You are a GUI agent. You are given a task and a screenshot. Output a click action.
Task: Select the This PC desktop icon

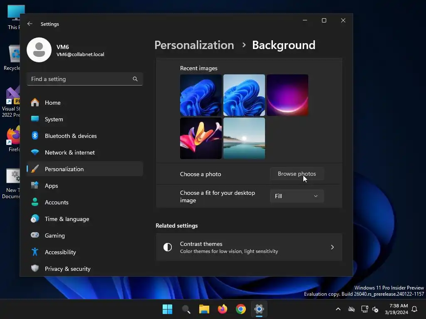click(13, 17)
